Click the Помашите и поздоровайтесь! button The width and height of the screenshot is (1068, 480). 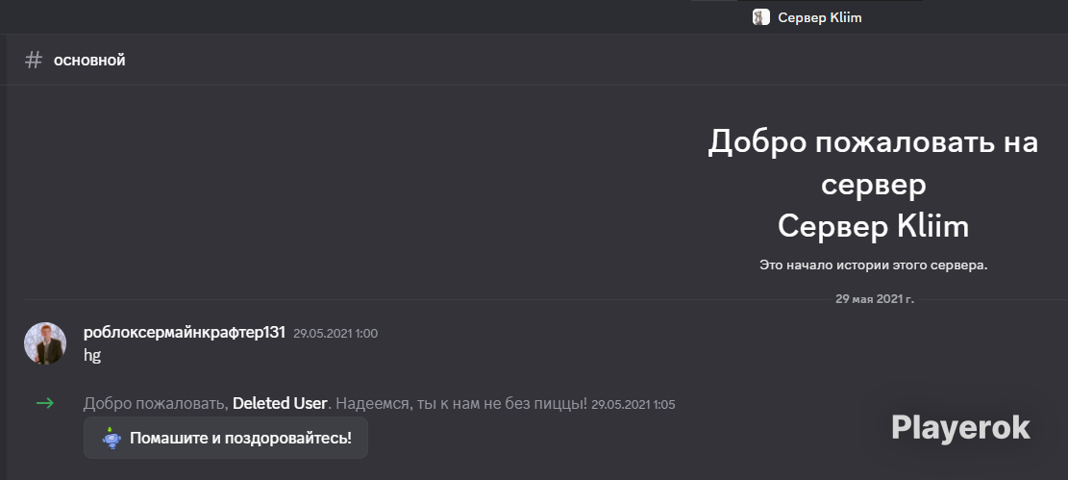coord(226,438)
